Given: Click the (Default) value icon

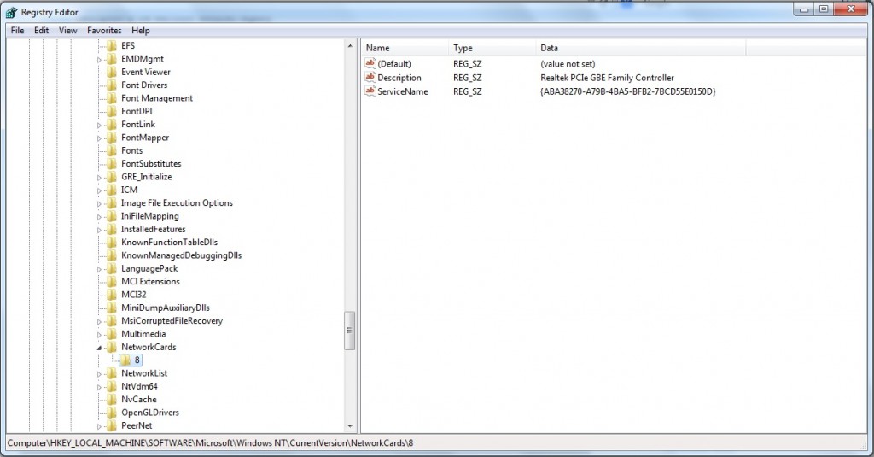Looking at the screenshot, I should [x=370, y=64].
